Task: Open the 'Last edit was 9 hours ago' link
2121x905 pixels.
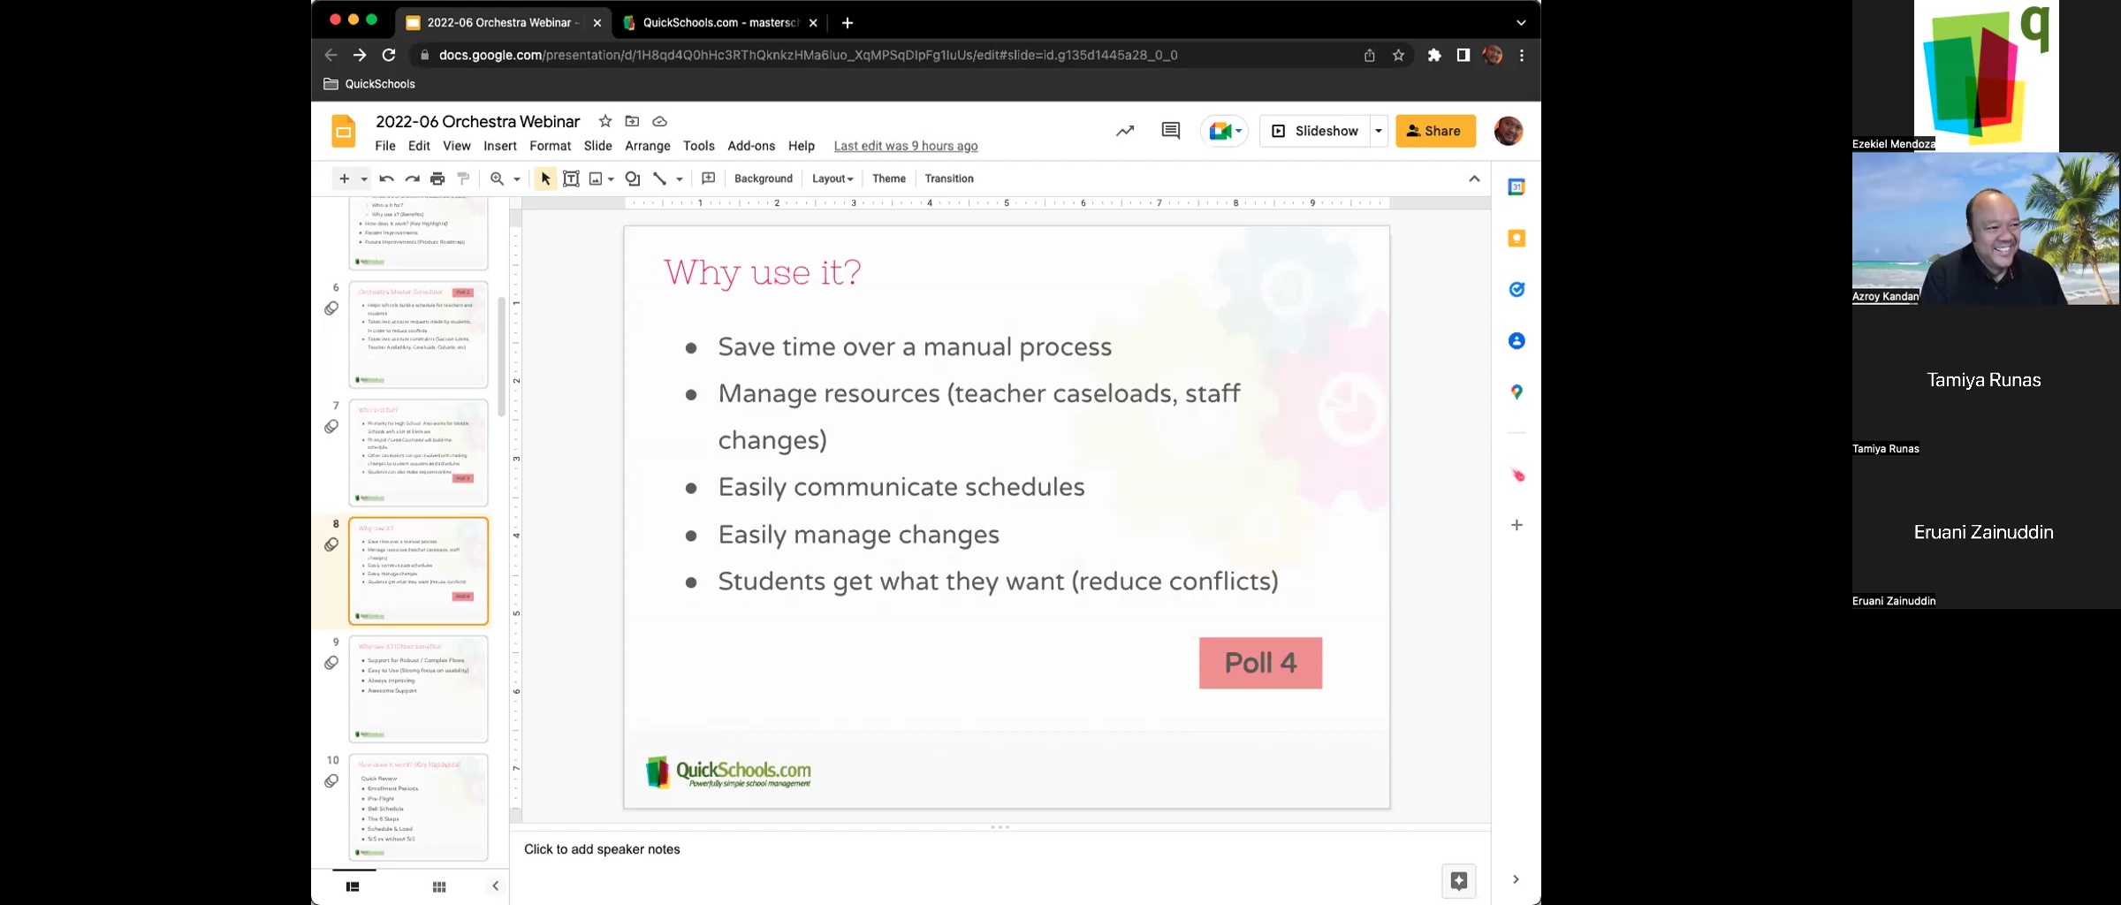Action: (905, 146)
